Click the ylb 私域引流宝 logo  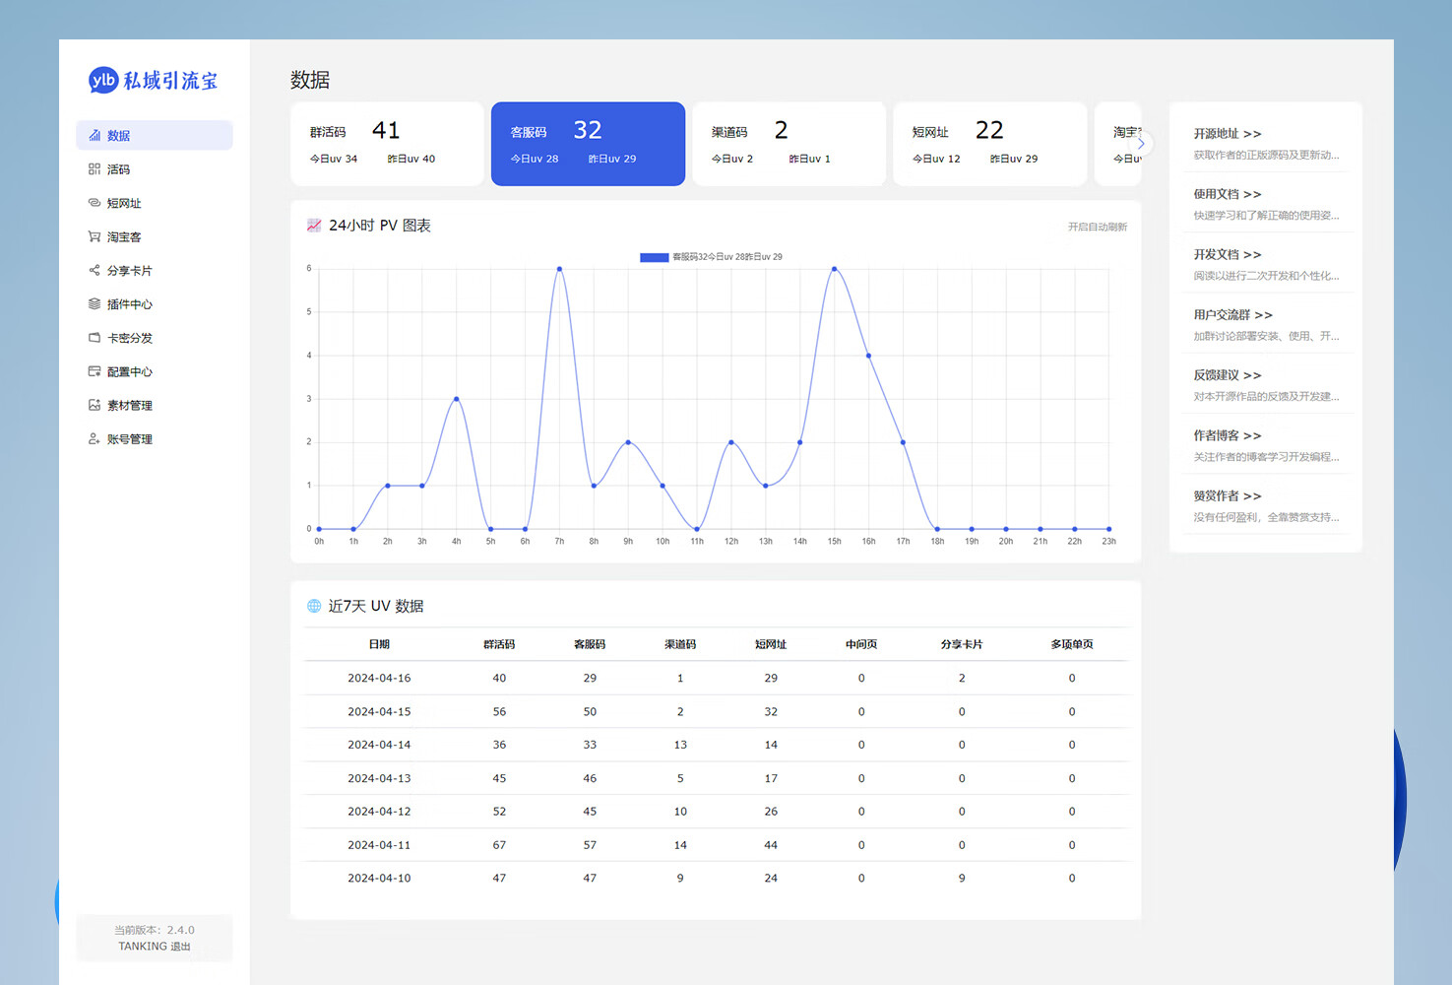pos(154,80)
